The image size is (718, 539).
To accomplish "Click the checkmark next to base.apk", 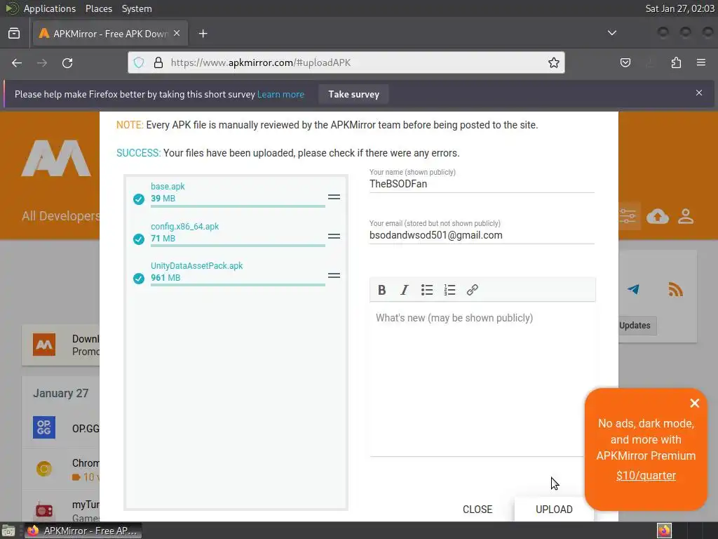I will coord(139,199).
